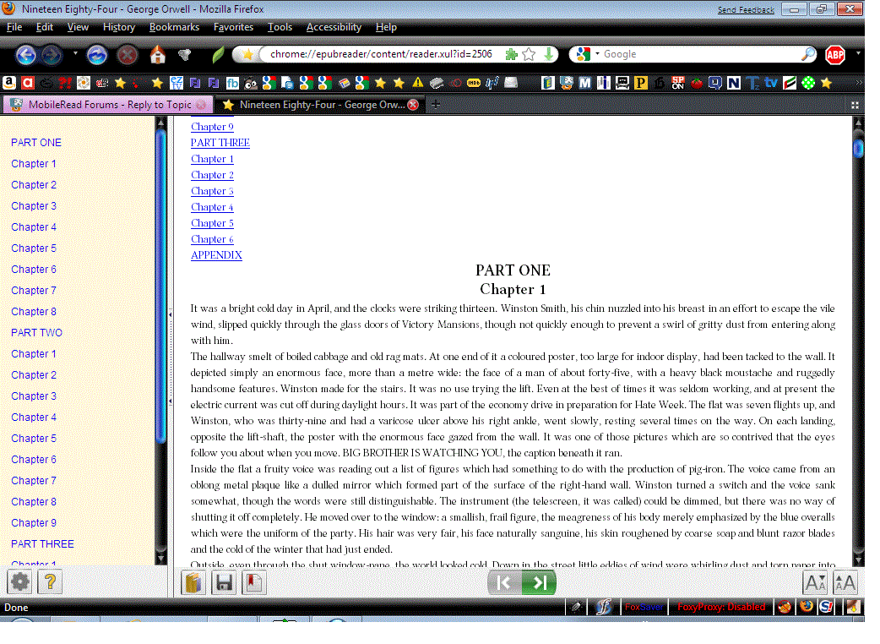
Task: Follow the PART THREE link in the contents
Action: (x=220, y=143)
